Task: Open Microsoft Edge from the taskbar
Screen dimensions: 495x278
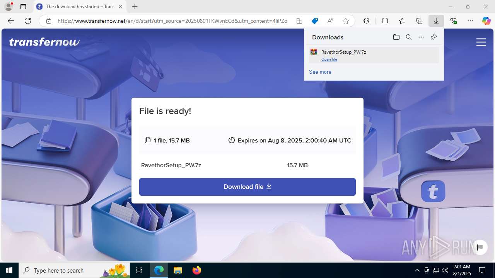Action: pyautogui.click(x=159, y=270)
